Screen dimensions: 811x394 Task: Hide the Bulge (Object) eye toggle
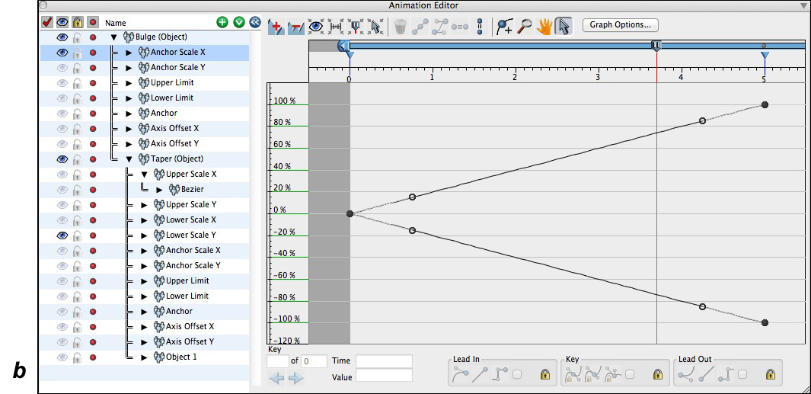pyautogui.click(x=62, y=37)
